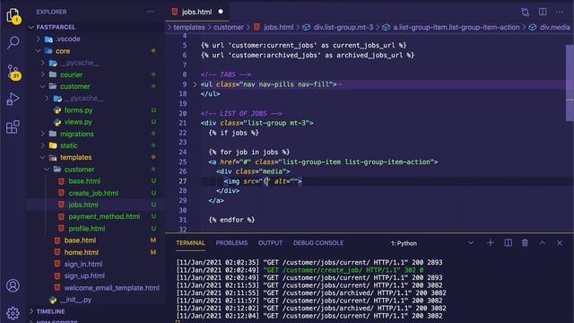Open Source Control view with 31 changes
This screenshot has height=323, width=574.
click(13, 72)
